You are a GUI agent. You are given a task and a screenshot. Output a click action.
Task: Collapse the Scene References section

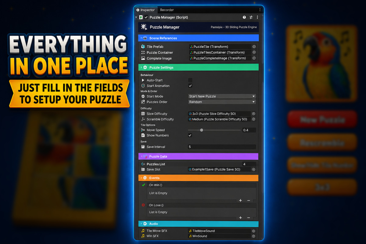199,38
